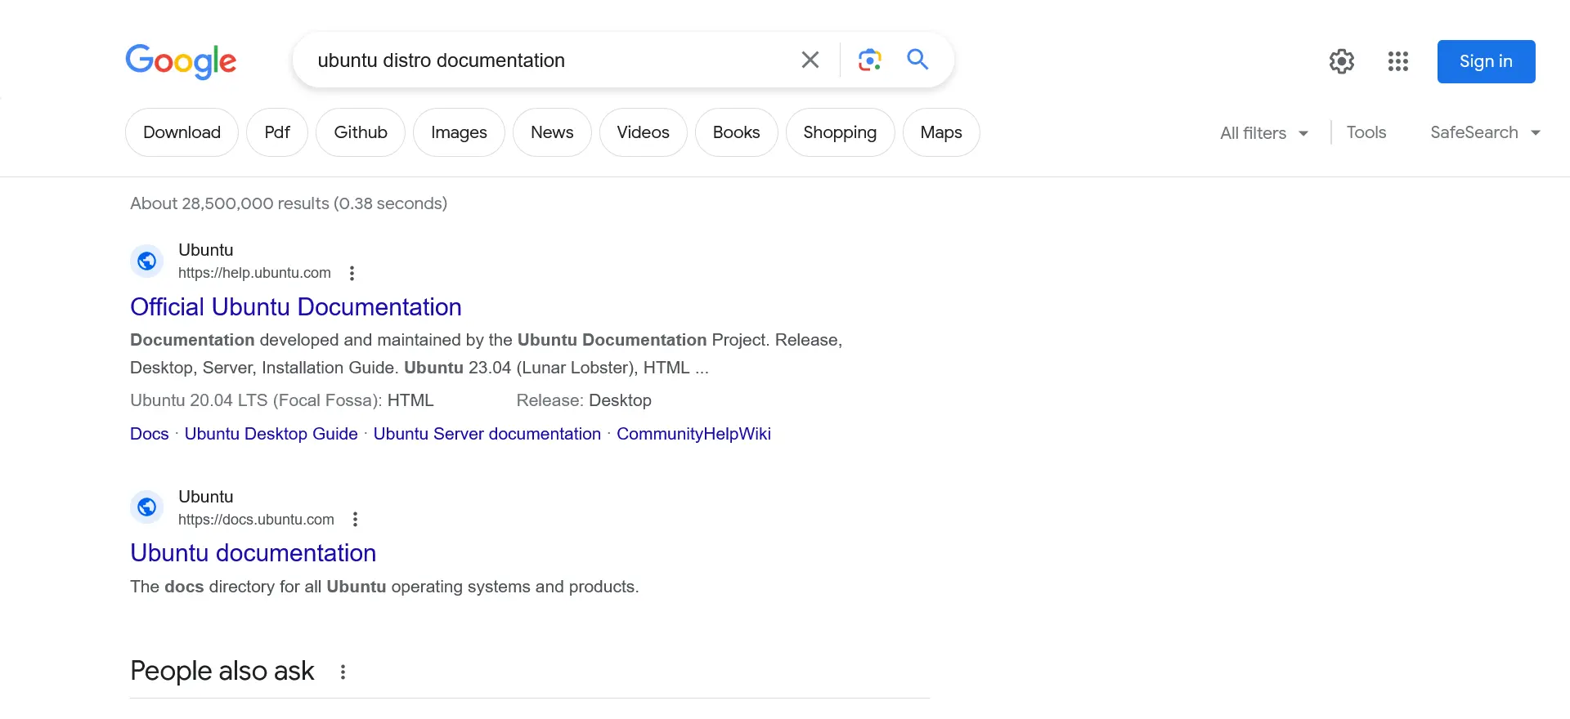The image size is (1570, 719).
Task: Open the CommunityHelpWiki sitelink
Action: (x=693, y=434)
